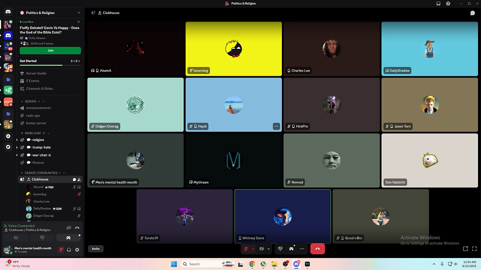Share your screen from the sidebar voice panel

click(x=42, y=238)
